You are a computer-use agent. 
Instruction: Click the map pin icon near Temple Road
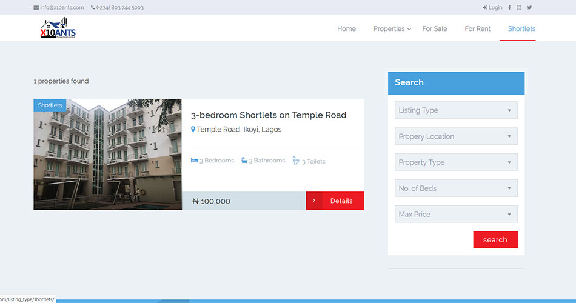(193, 130)
